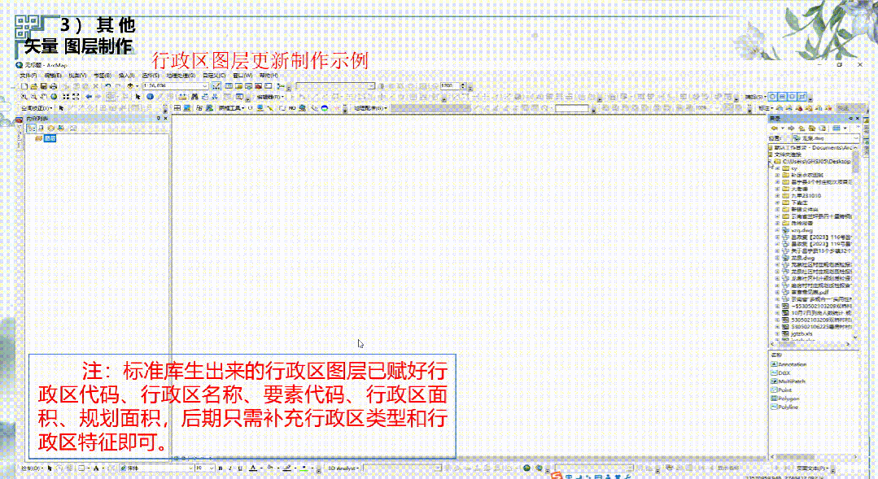Open the 影像工具 dropdown
Screen dimensions: 878x479
(231, 108)
